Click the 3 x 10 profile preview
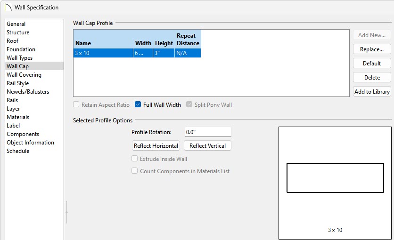Screen dimensions: 394x240 335,183
